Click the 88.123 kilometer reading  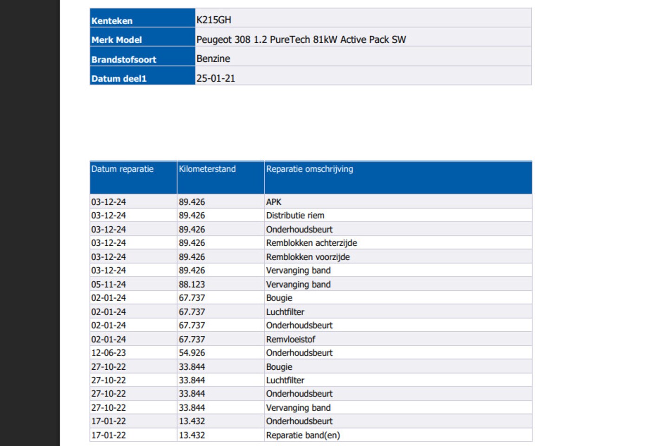tap(192, 284)
